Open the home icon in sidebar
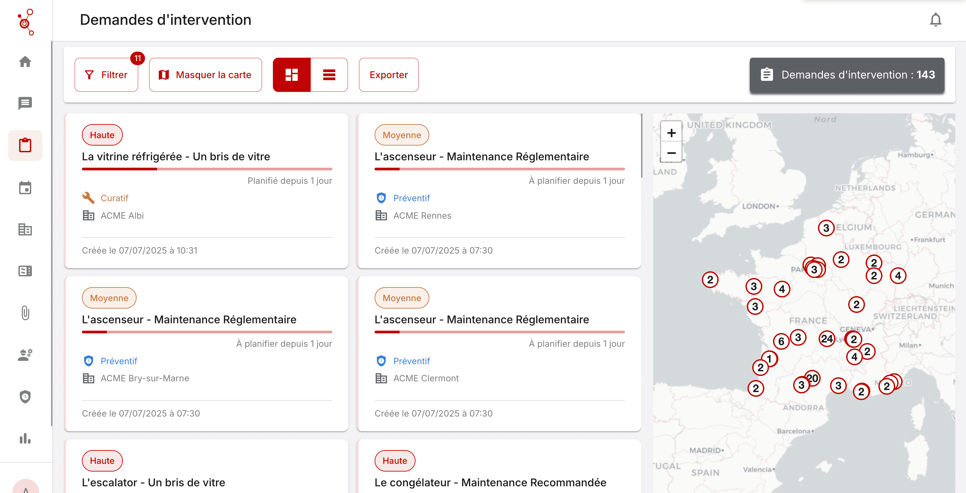Image resolution: width=966 pixels, height=493 pixels. (x=25, y=61)
